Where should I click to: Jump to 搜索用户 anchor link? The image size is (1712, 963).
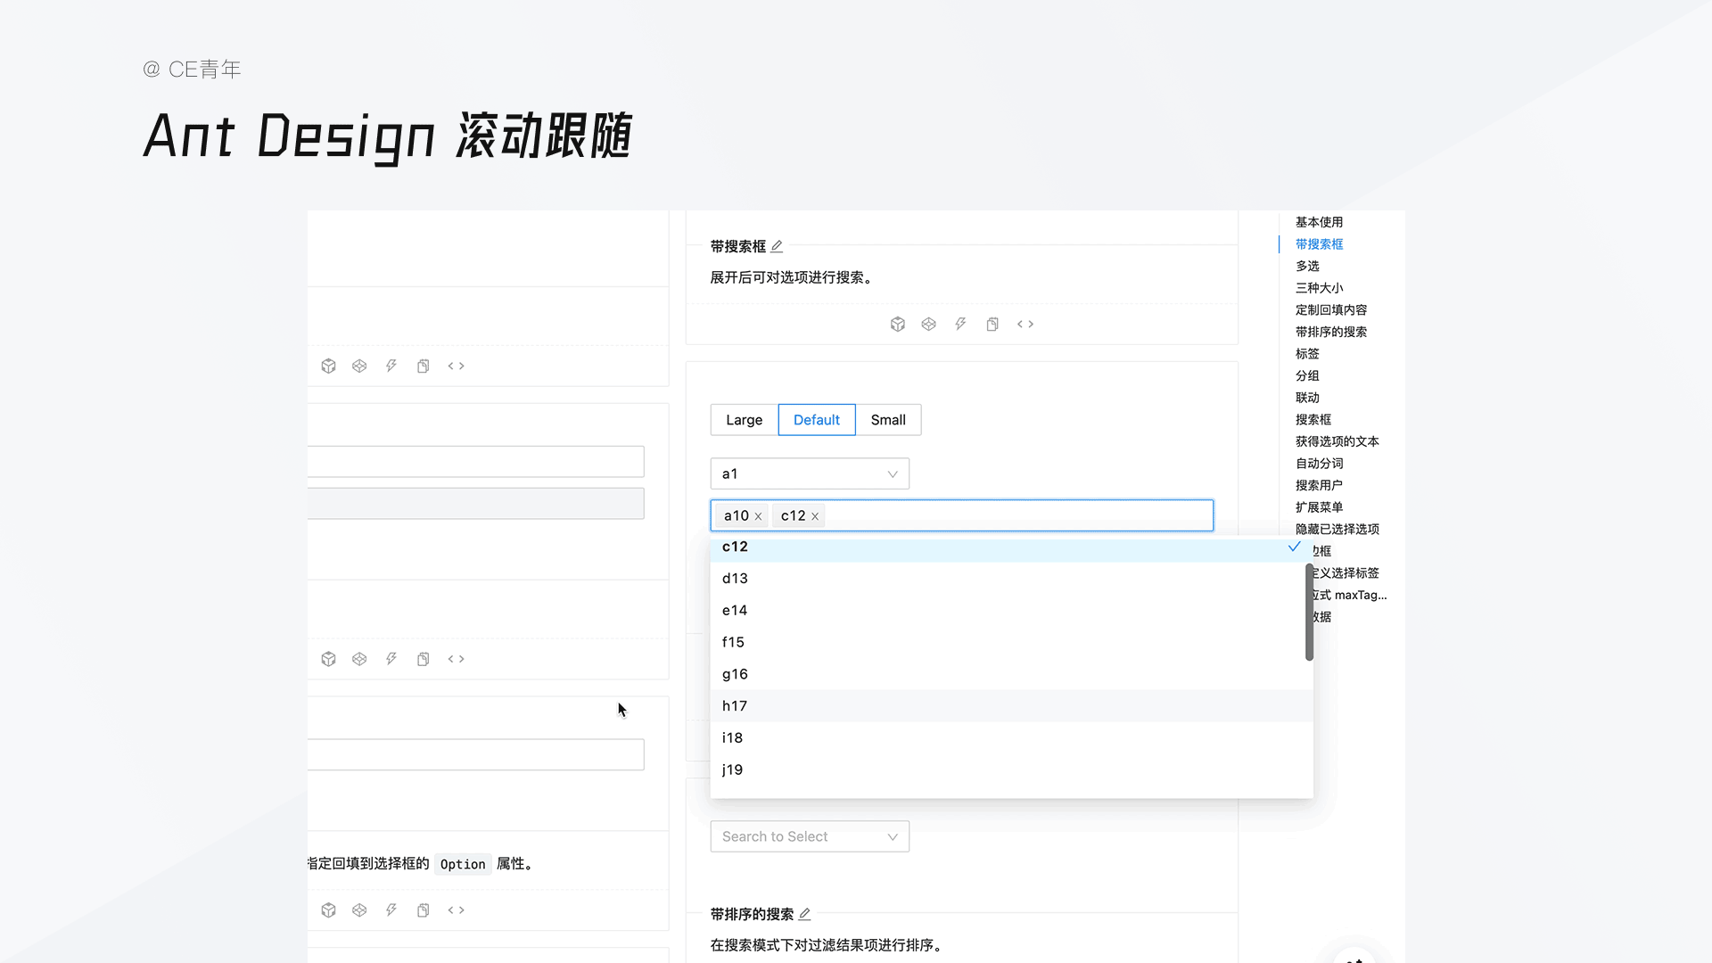(1319, 486)
